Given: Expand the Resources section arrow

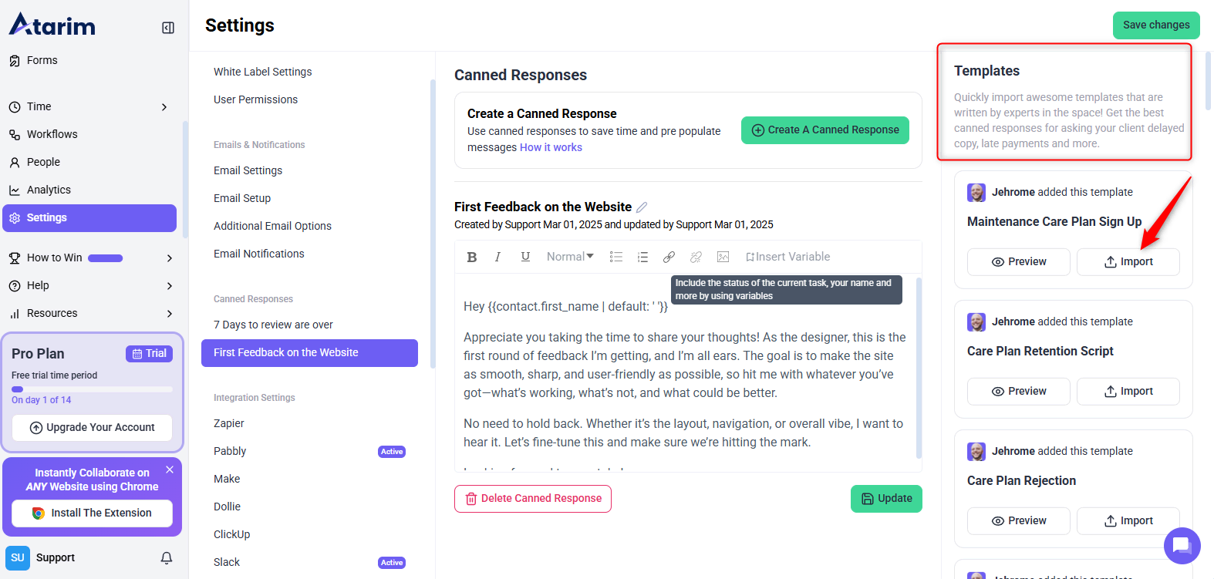Looking at the screenshot, I should (170, 314).
